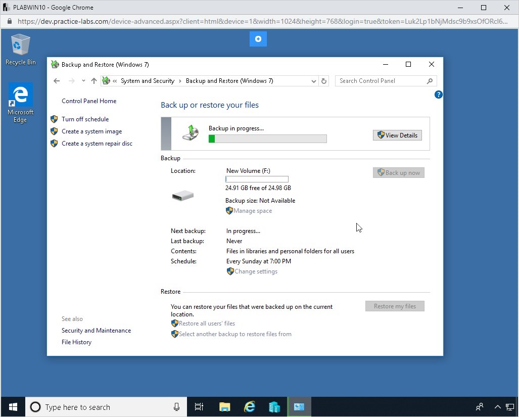
Task: Open Task View from the taskbar
Action: (199, 407)
